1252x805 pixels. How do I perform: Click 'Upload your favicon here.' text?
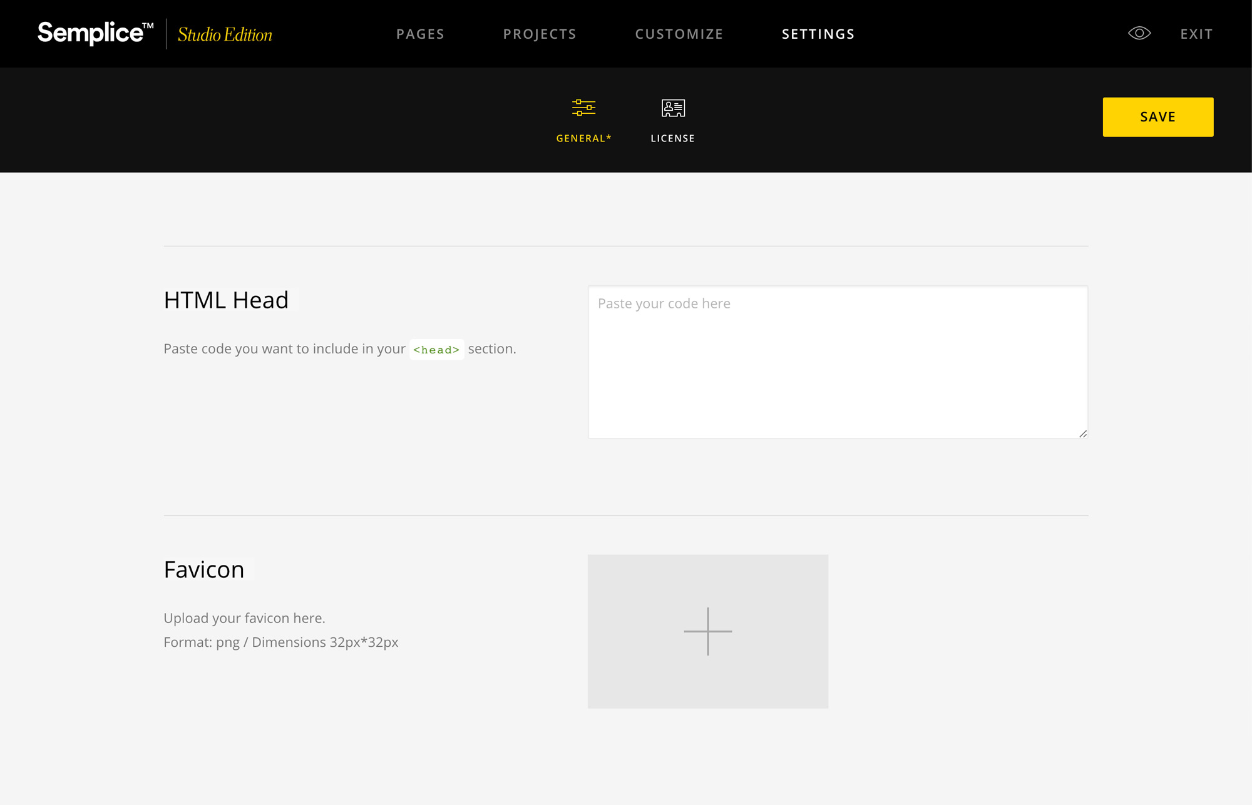[244, 618]
